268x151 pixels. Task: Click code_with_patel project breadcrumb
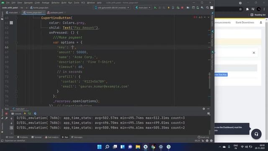[x=10, y=8]
